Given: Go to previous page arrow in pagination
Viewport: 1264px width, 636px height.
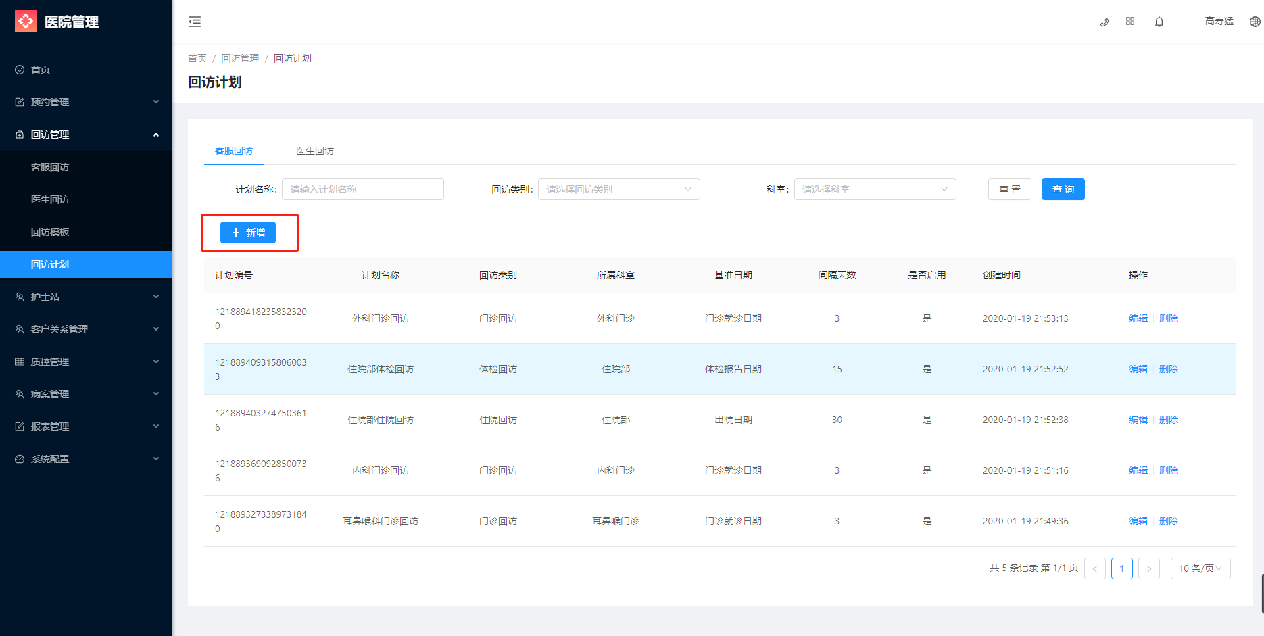Looking at the screenshot, I should (1095, 568).
